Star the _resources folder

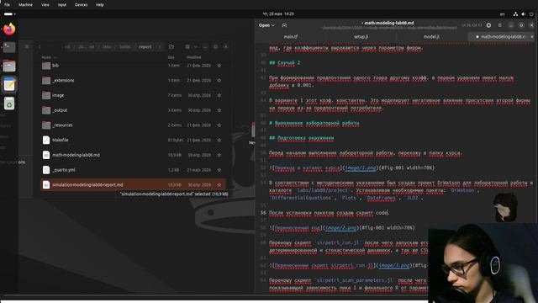tap(219, 125)
